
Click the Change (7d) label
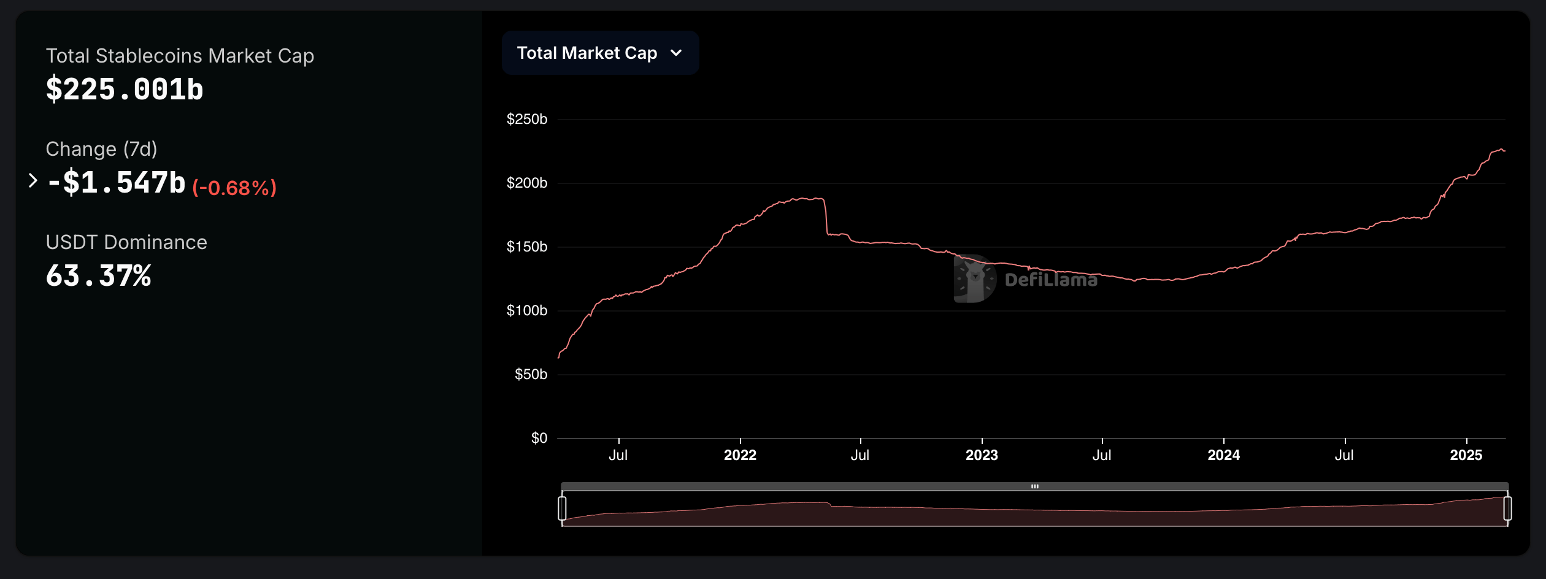click(101, 148)
